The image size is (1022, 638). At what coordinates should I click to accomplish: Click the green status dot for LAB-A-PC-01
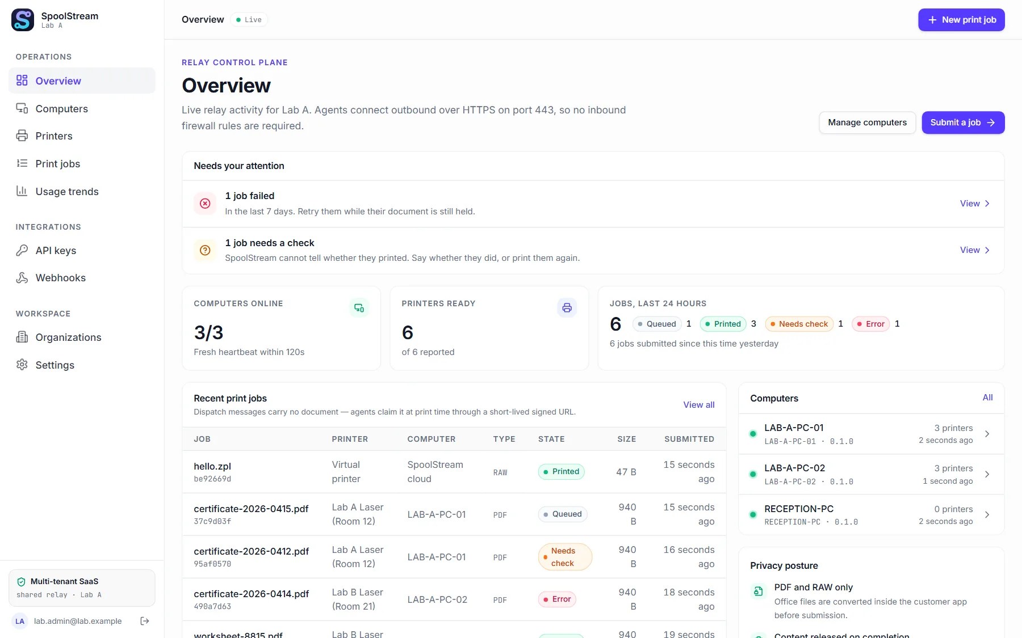[753, 434]
